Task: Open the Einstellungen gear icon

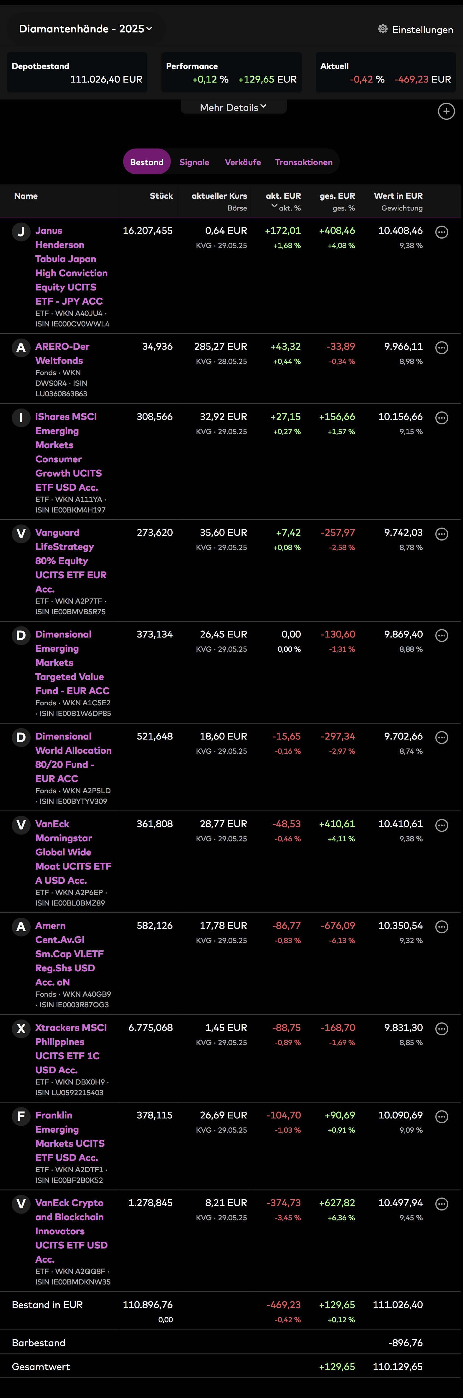Action: 383,29
